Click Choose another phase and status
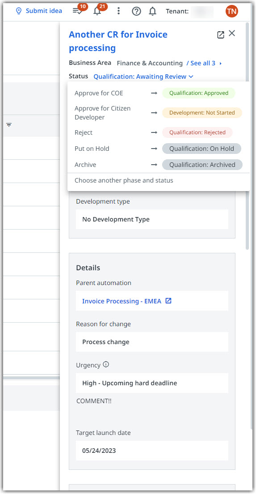256x494 pixels. 124,180
